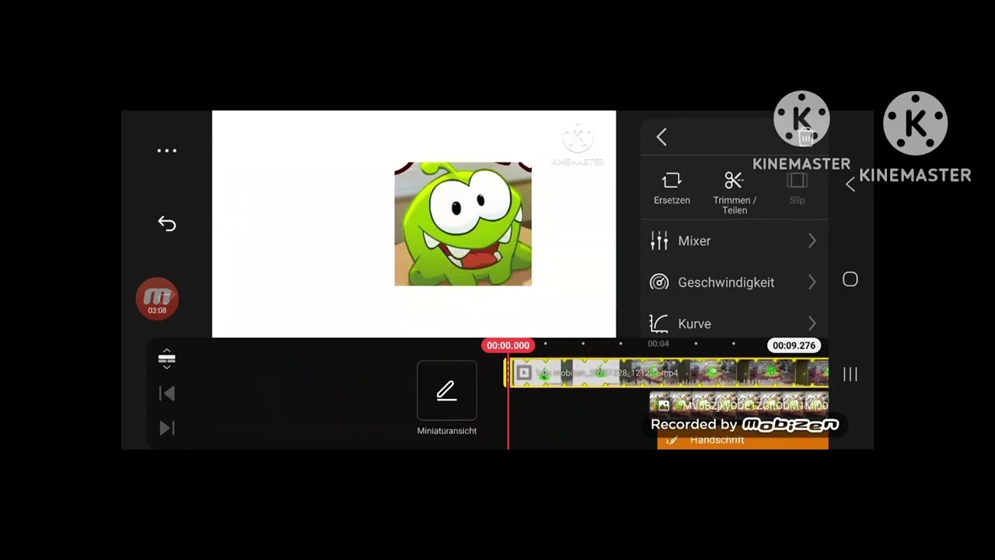This screenshot has height=560, width=995.
Task: Tap the Android home square button
Action: [850, 279]
